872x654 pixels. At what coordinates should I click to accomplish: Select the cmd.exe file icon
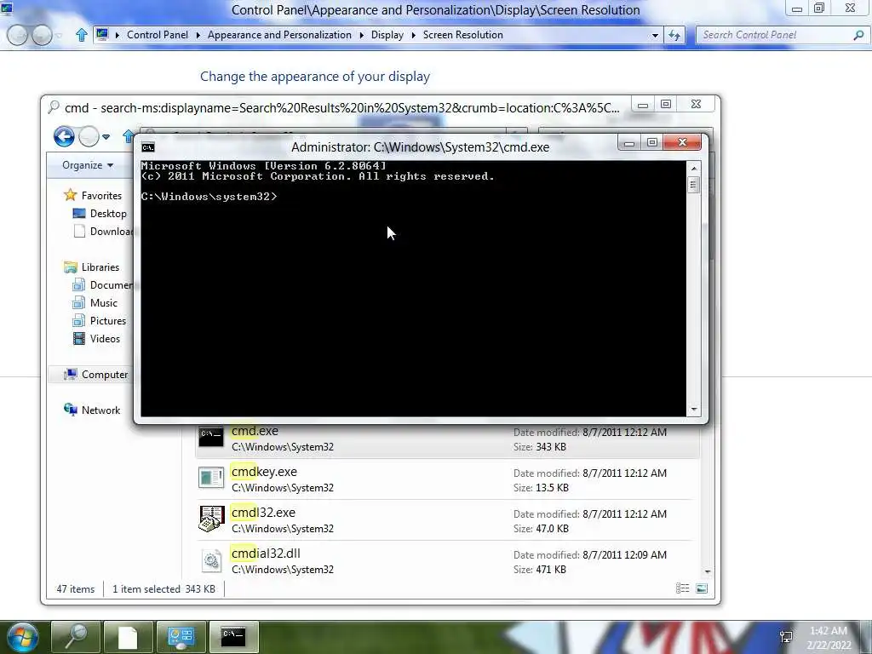211,437
